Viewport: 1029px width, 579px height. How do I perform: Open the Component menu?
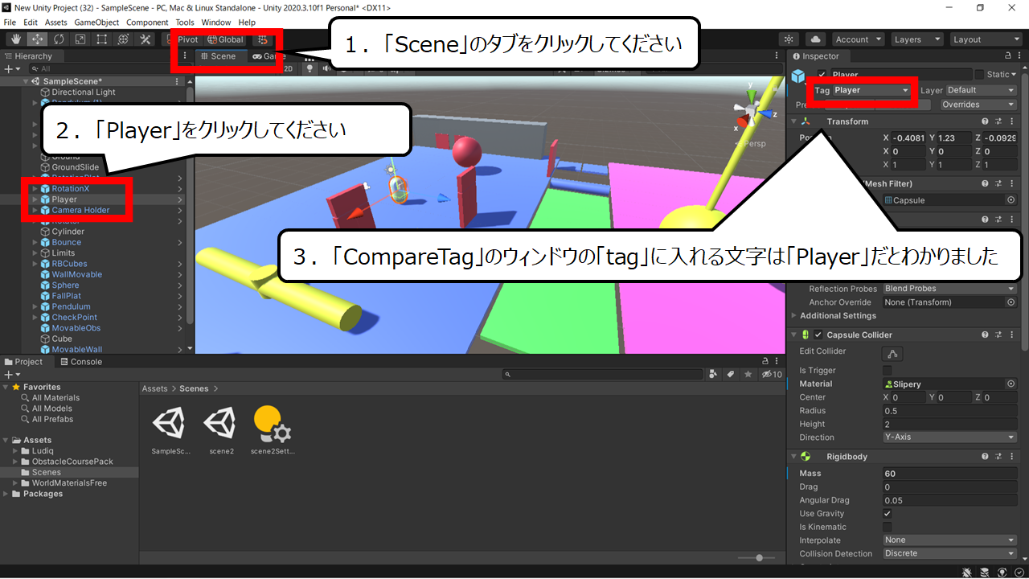[147, 23]
